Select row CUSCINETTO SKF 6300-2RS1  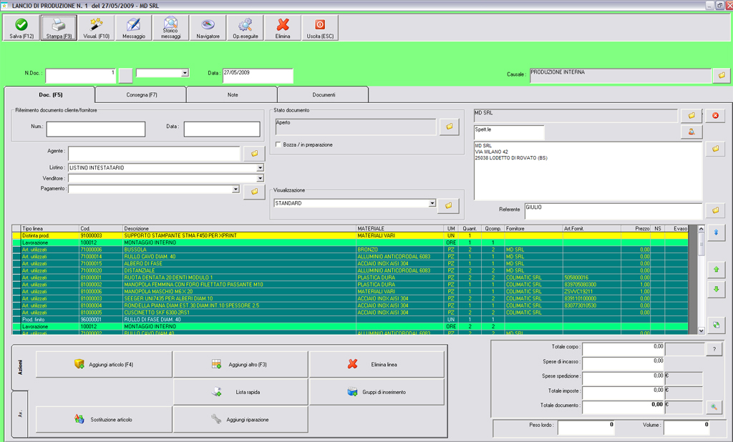pos(350,313)
